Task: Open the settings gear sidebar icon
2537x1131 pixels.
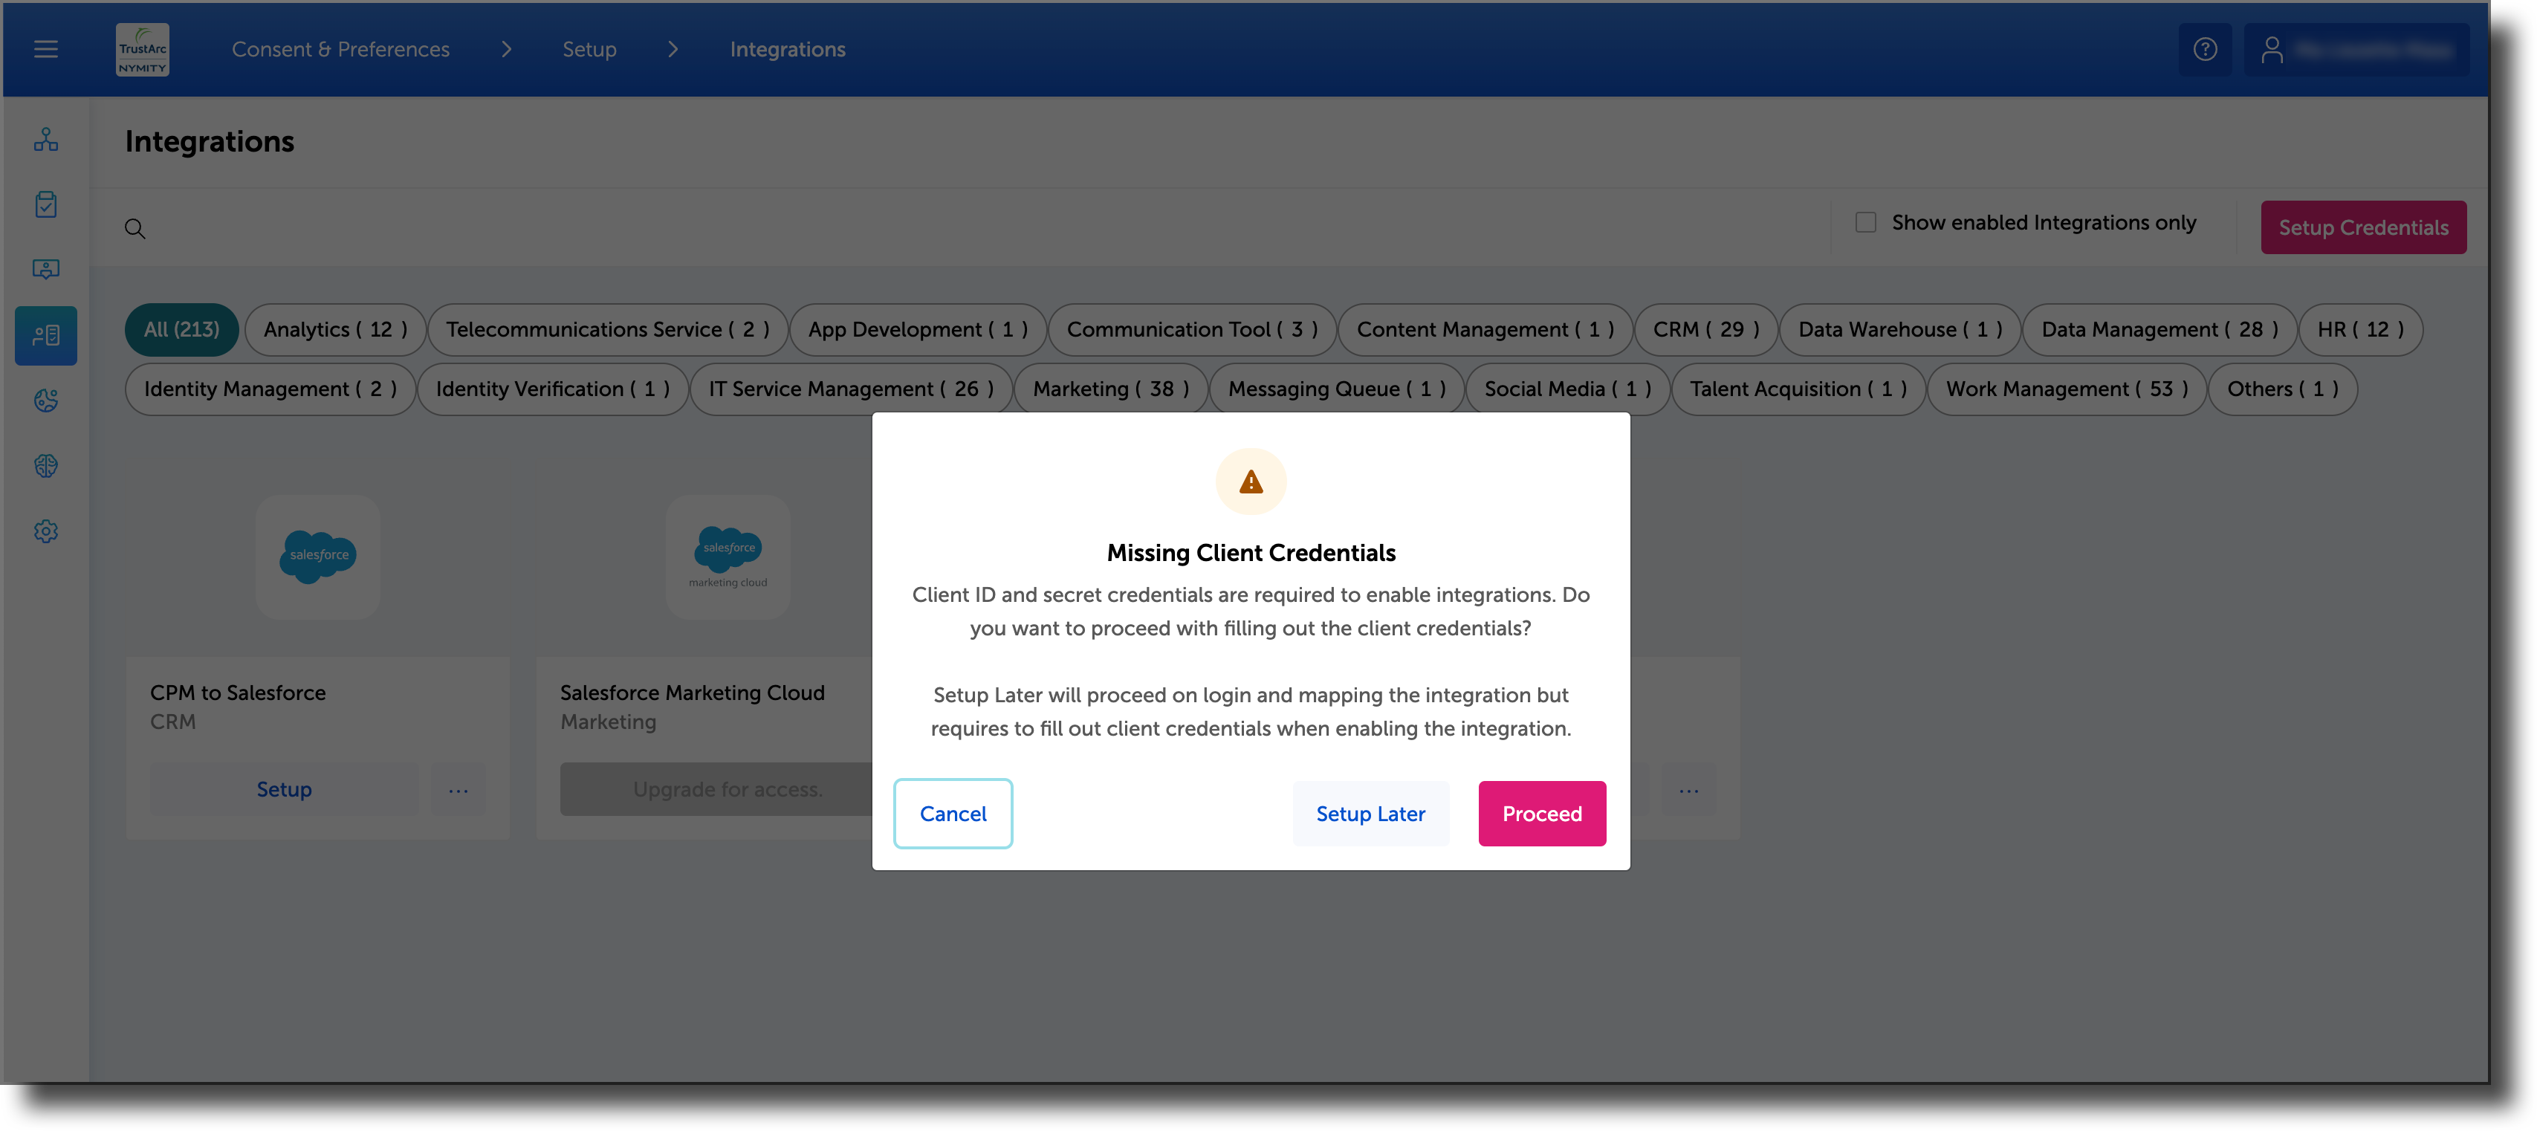Action: tap(45, 531)
